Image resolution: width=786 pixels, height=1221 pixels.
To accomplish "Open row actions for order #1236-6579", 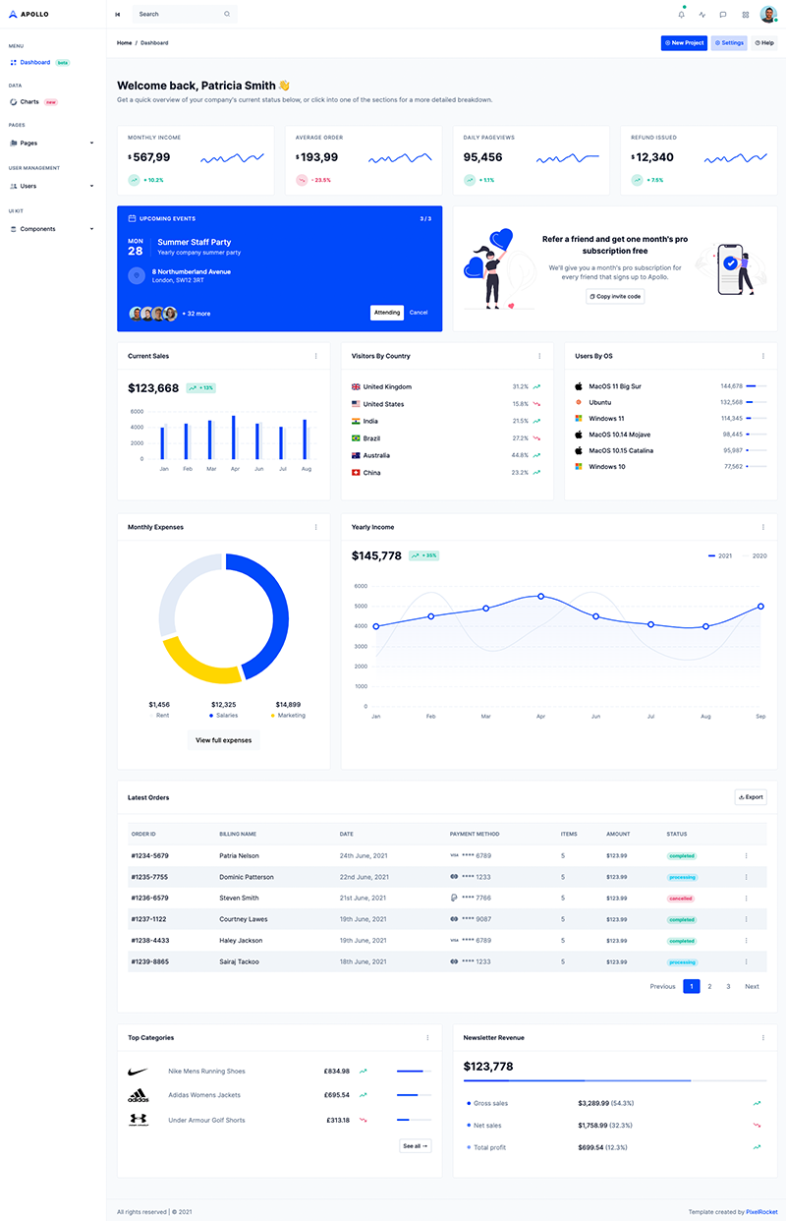I will pos(746,899).
